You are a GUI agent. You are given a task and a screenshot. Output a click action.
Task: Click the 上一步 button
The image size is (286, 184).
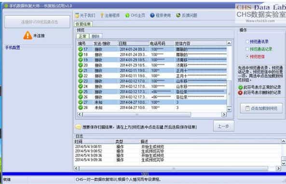point(224,126)
